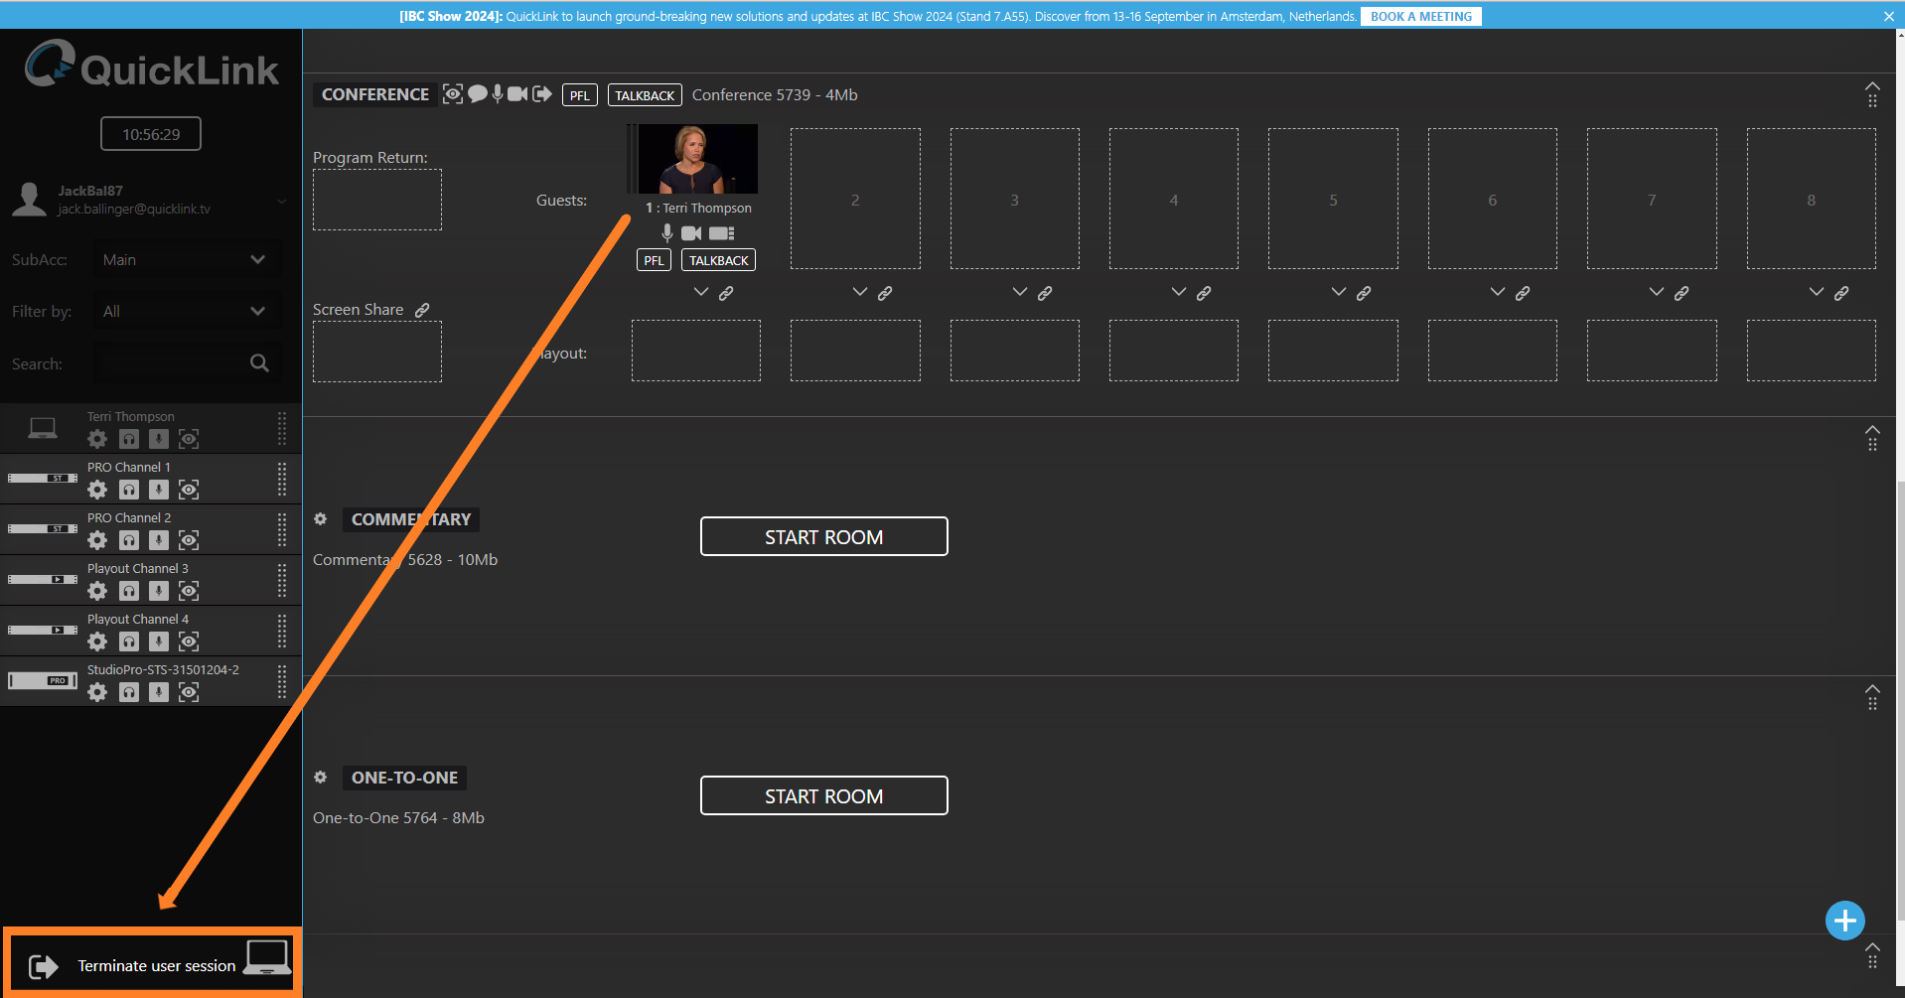Select the PRO Channel 2 device row

[151, 529]
